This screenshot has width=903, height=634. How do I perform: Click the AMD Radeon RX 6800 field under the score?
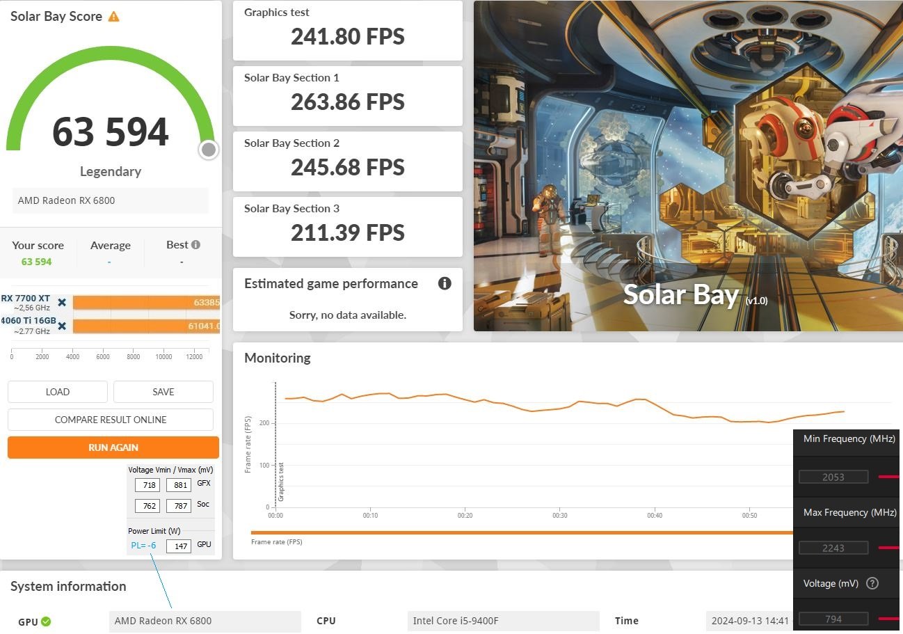(x=111, y=200)
